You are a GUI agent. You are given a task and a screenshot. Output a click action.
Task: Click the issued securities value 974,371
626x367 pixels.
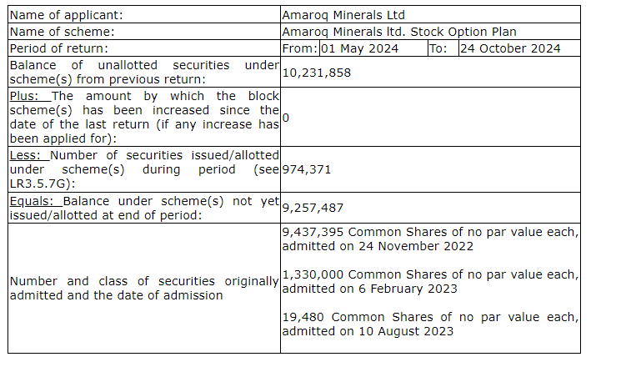(x=307, y=169)
